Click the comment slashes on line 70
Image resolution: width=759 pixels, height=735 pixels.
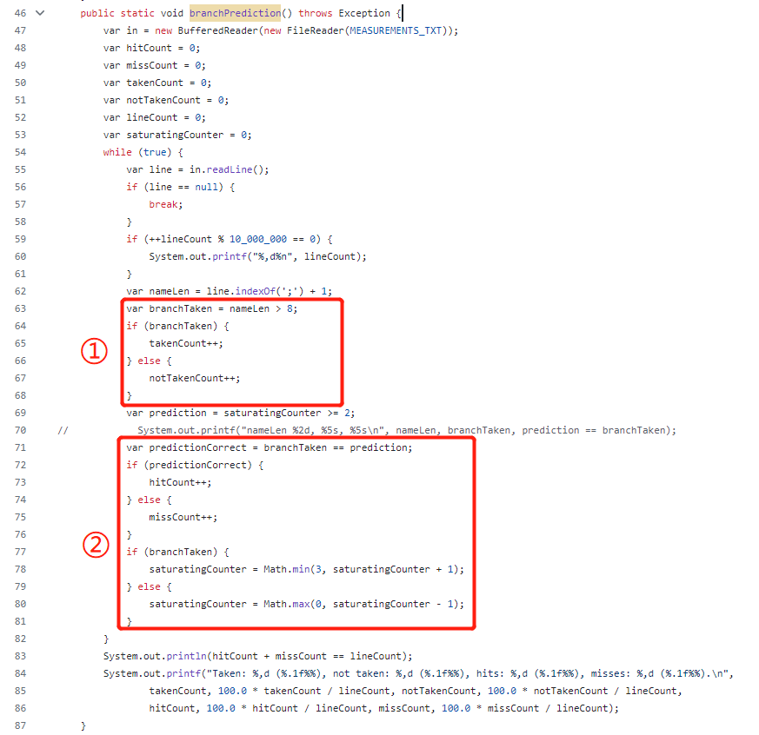[x=63, y=430]
